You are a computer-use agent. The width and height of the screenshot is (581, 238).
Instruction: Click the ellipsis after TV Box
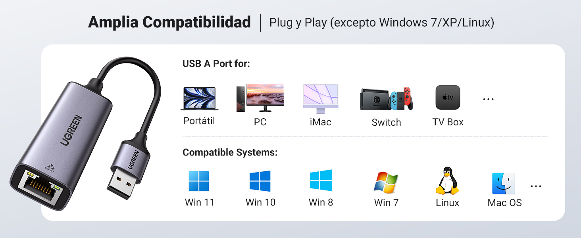click(488, 99)
